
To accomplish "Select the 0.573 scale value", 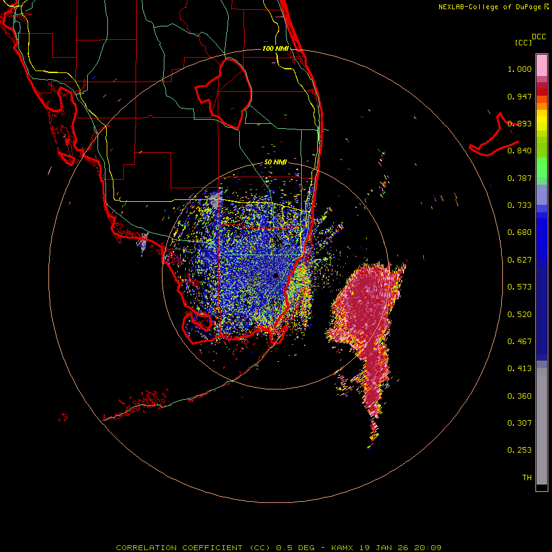I will click(x=519, y=287).
